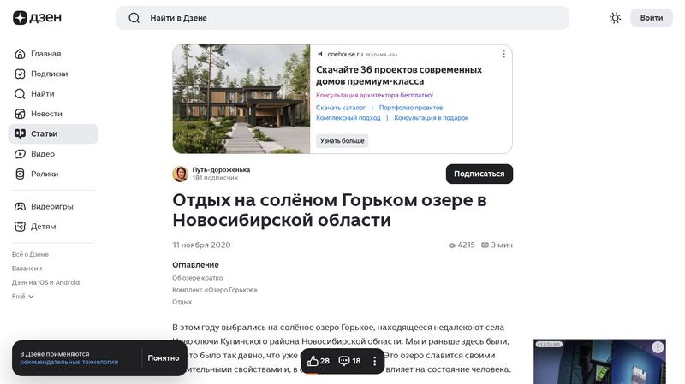Open Видео section in sidebar

click(x=42, y=154)
